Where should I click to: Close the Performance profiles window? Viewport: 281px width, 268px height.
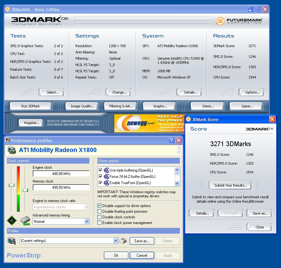click(x=179, y=140)
